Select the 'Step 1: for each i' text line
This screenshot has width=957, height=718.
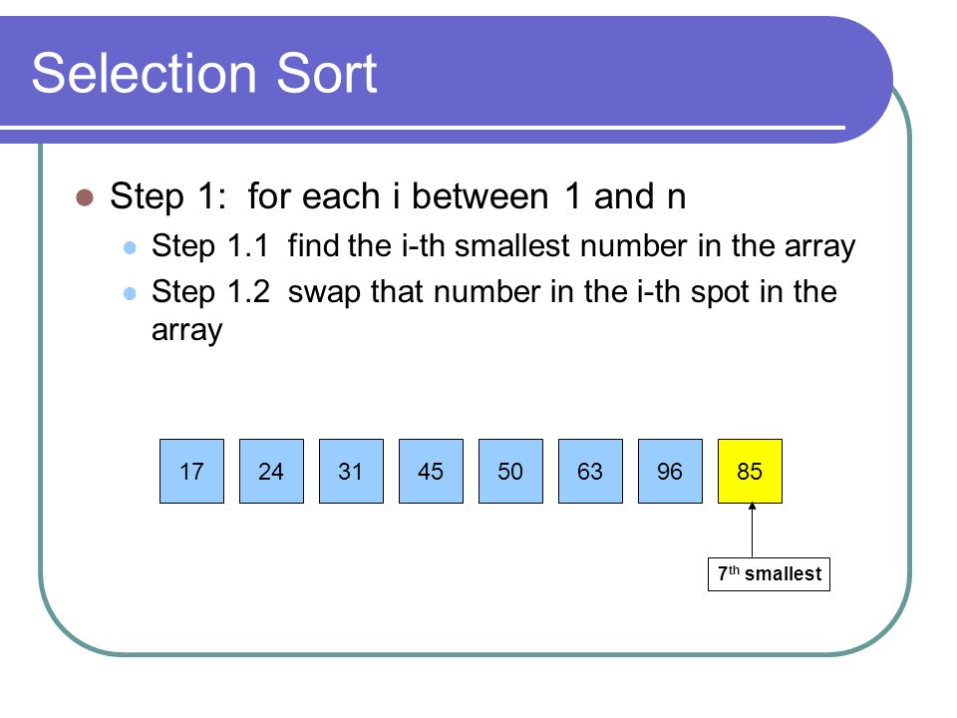pyautogui.click(x=398, y=196)
